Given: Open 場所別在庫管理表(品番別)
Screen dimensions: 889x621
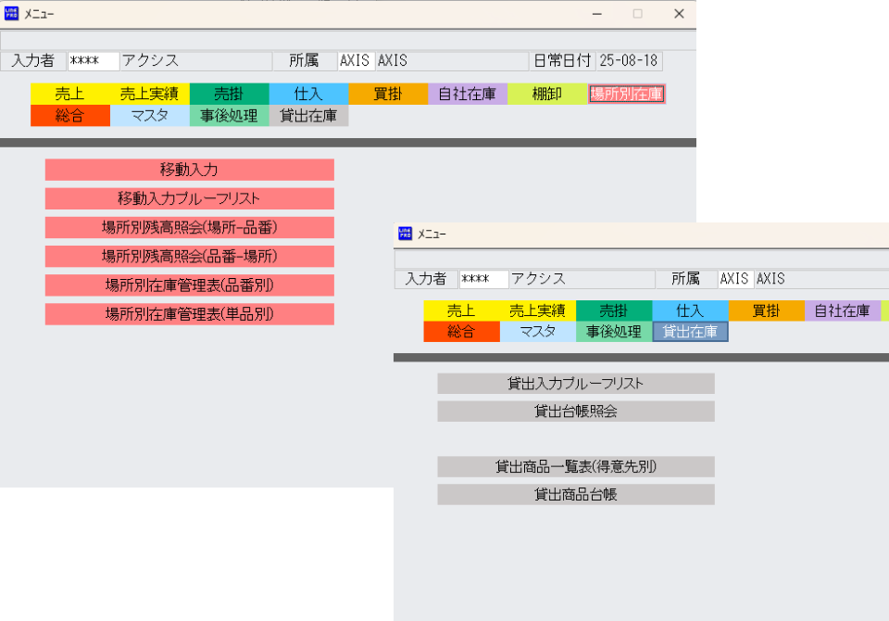Looking at the screenshot, I should click(189, 285).
